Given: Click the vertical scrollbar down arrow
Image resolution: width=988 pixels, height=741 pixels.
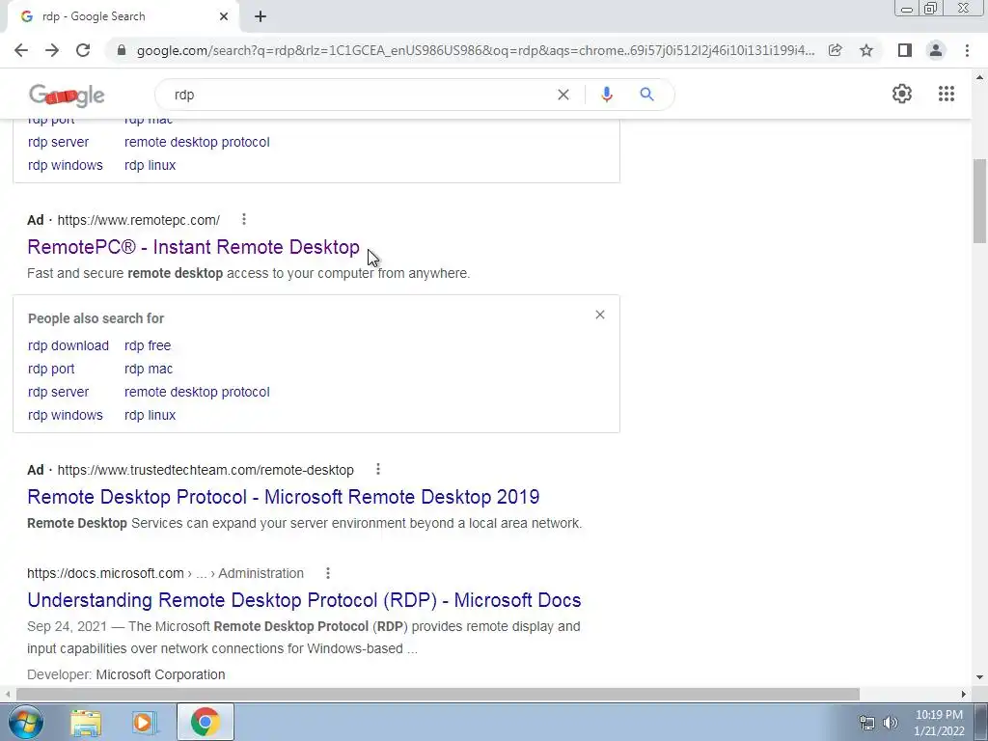Looking at the screenshot, I should tap(979, 677).
